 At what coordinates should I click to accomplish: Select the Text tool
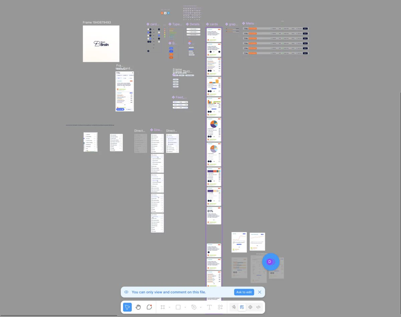coord(209,307)
